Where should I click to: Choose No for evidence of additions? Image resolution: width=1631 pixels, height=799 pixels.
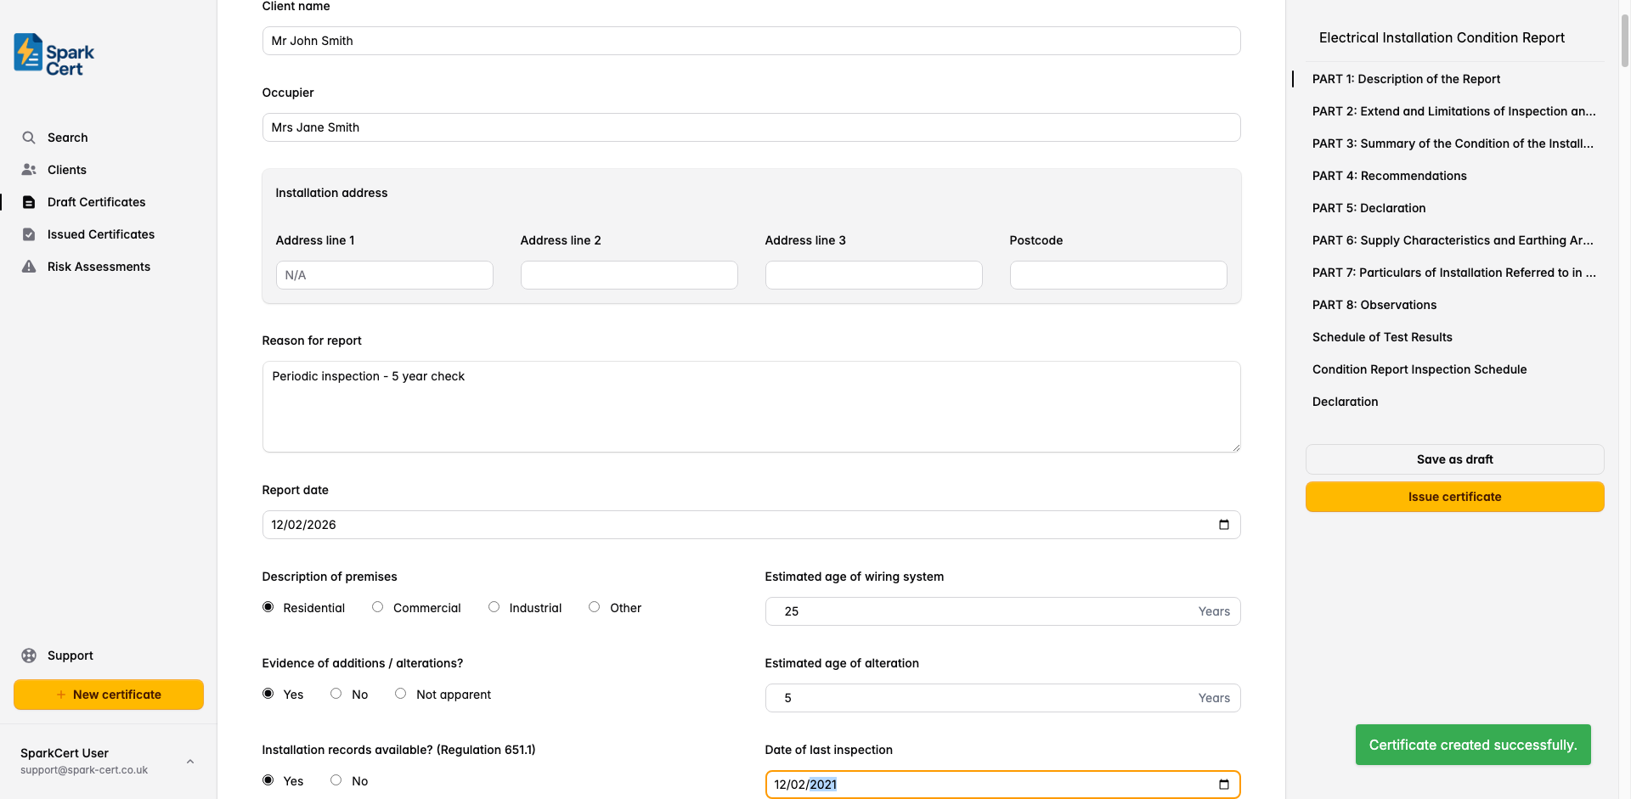[336, 693]
